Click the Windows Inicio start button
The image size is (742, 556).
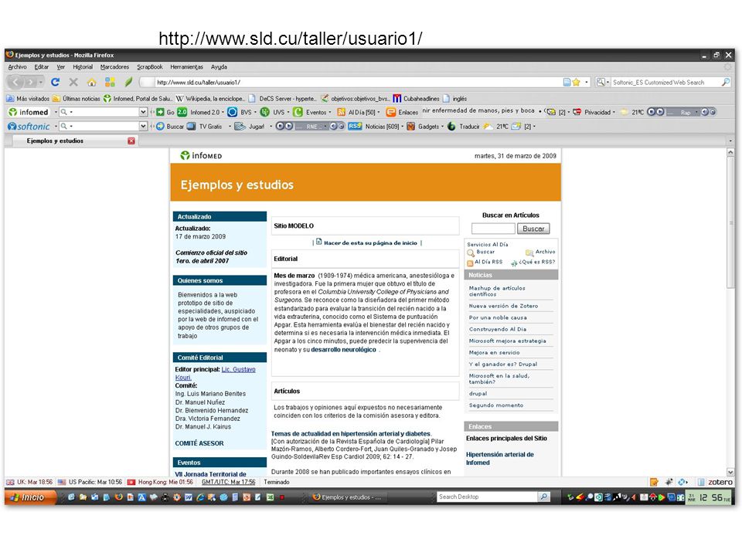29,497
